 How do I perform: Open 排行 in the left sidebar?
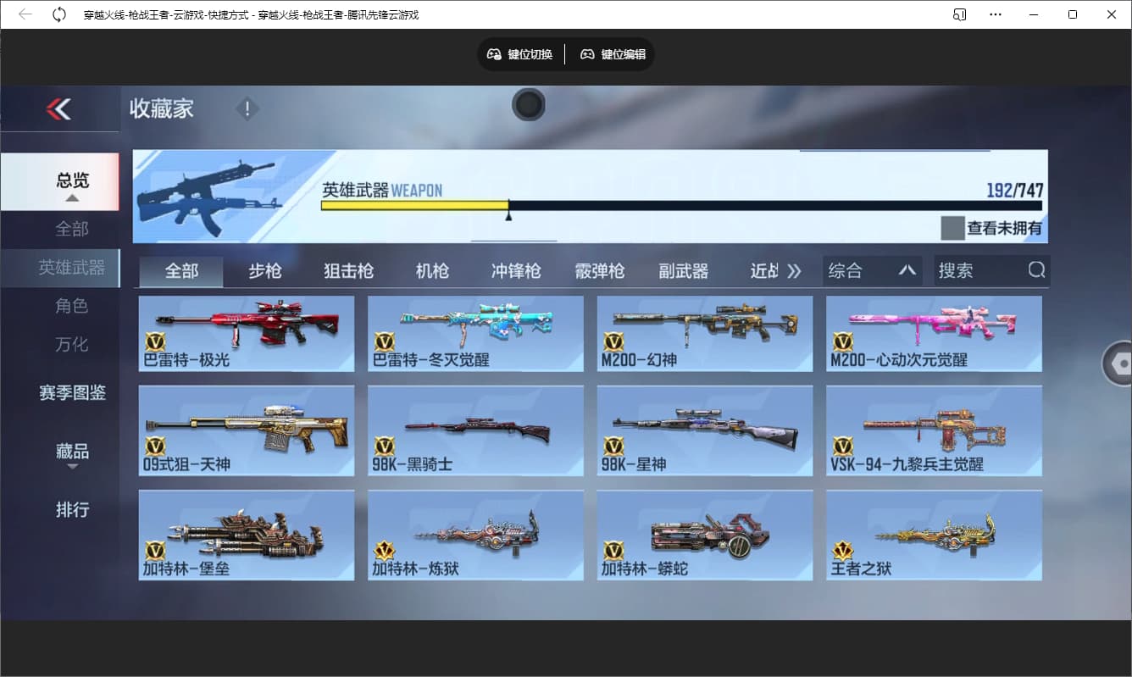pos(72,510)
